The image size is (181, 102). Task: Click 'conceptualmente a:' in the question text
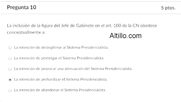[x=26, y=32]
